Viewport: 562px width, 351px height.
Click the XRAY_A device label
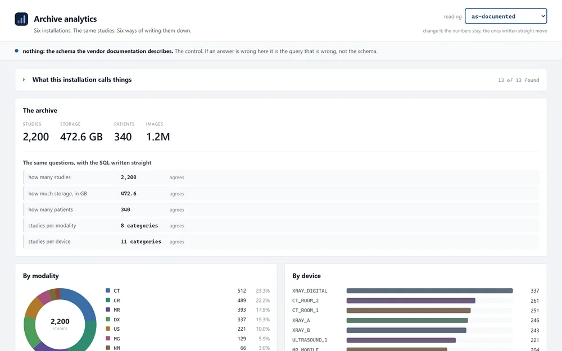pos(301,320)
